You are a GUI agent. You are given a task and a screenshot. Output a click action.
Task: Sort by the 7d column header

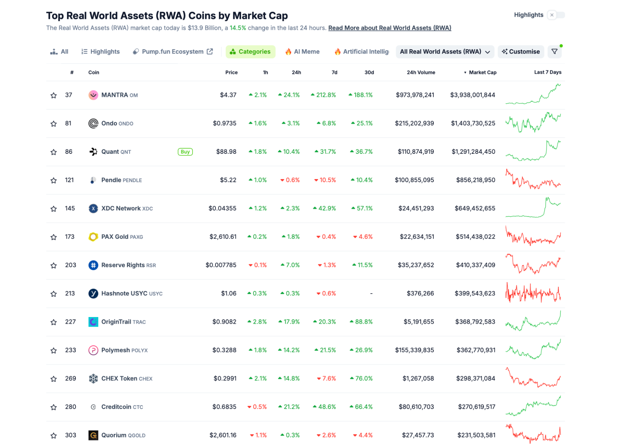(334, 72)
